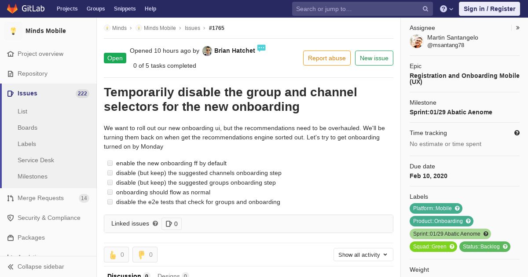Open the top bar Help link
This screenshot has width=528, height=277.
pyautogui.click(x=150, y=9)
